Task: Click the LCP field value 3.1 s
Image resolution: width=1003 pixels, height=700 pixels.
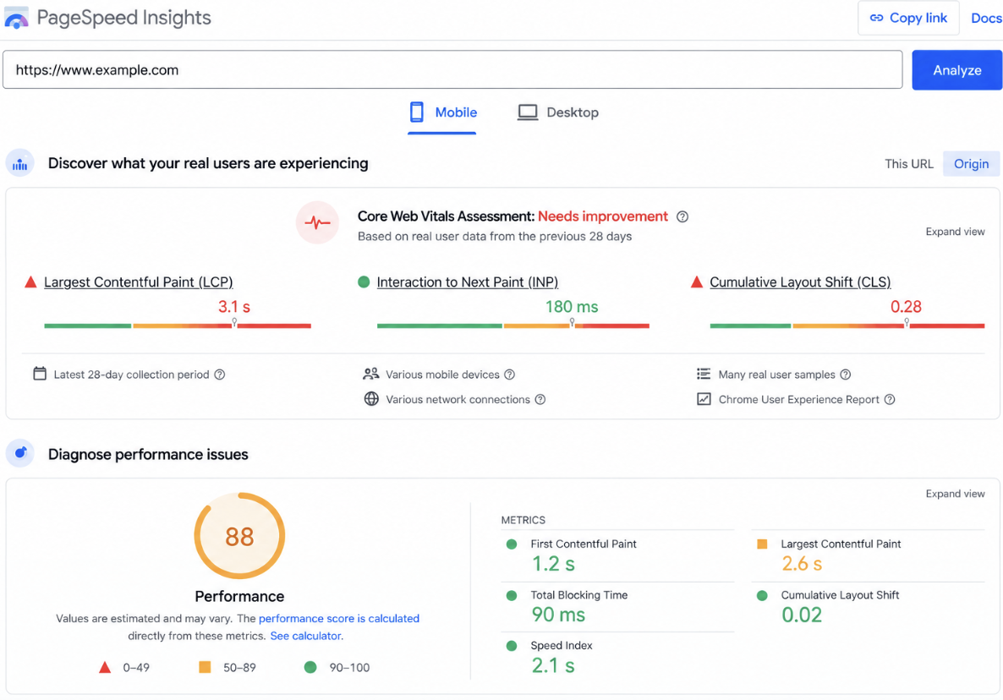Action: (x=234, y=307)
